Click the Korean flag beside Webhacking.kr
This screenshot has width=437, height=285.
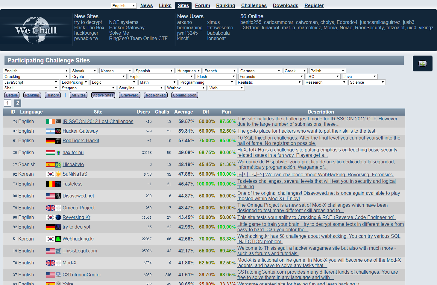51,239
